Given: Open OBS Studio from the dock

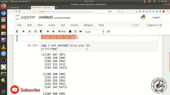Looking at the screenshot, I should click(3, 60).
